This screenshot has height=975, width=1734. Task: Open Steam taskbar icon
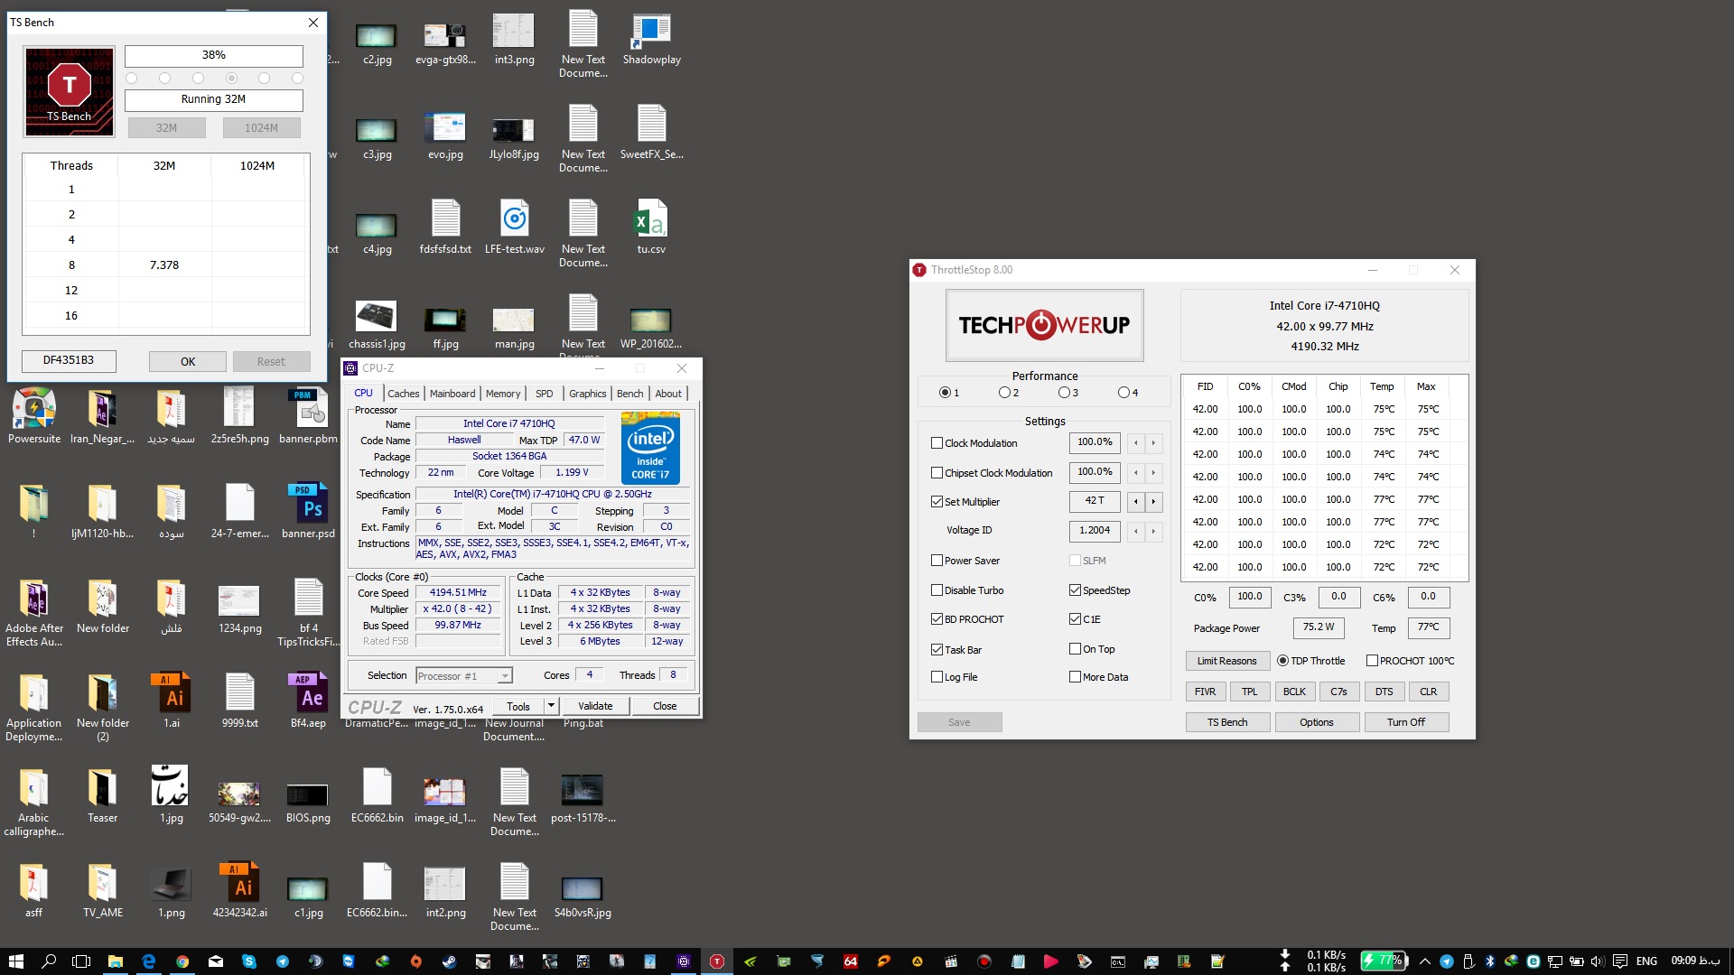[x=449, y=961]
